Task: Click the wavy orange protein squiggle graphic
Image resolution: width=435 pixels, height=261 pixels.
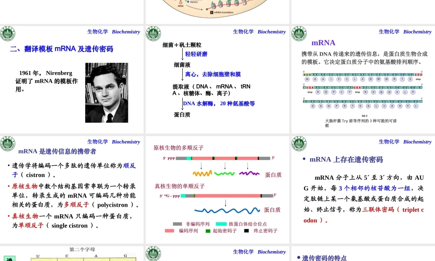Action: pos(202,174)
